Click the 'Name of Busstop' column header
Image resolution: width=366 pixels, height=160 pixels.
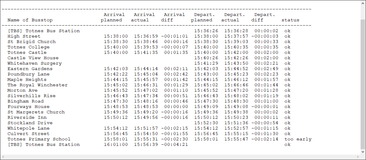tap(30, 20)
